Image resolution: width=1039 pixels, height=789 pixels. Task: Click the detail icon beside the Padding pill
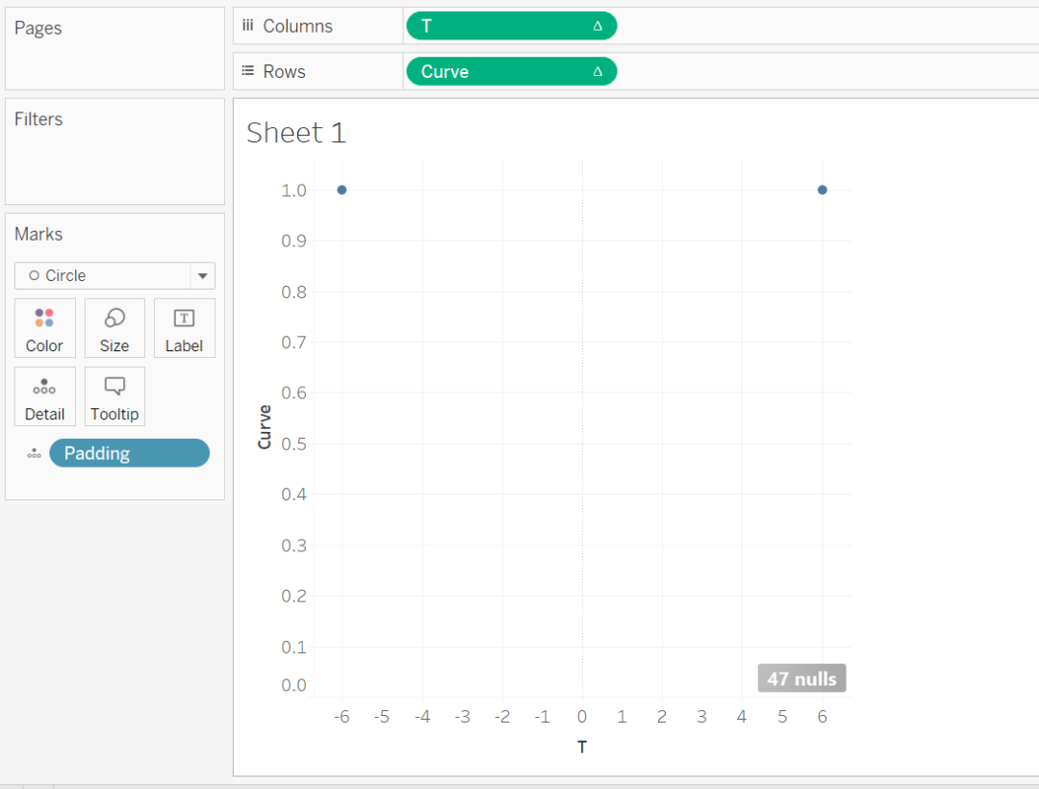34,452
